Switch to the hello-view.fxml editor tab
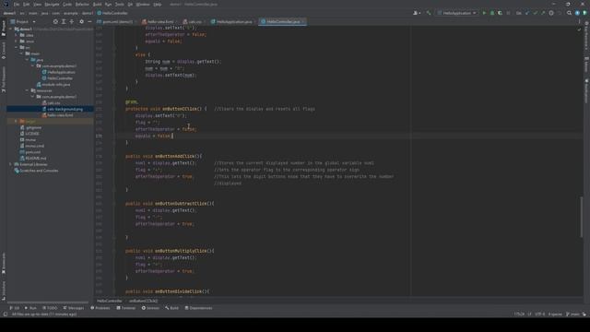The image size is (590, 332). pyautogui.click(x=159, y=22)
